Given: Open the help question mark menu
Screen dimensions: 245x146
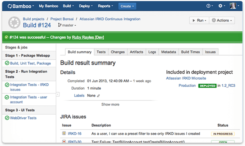Looking at the screenshot, I should [210, 6].
